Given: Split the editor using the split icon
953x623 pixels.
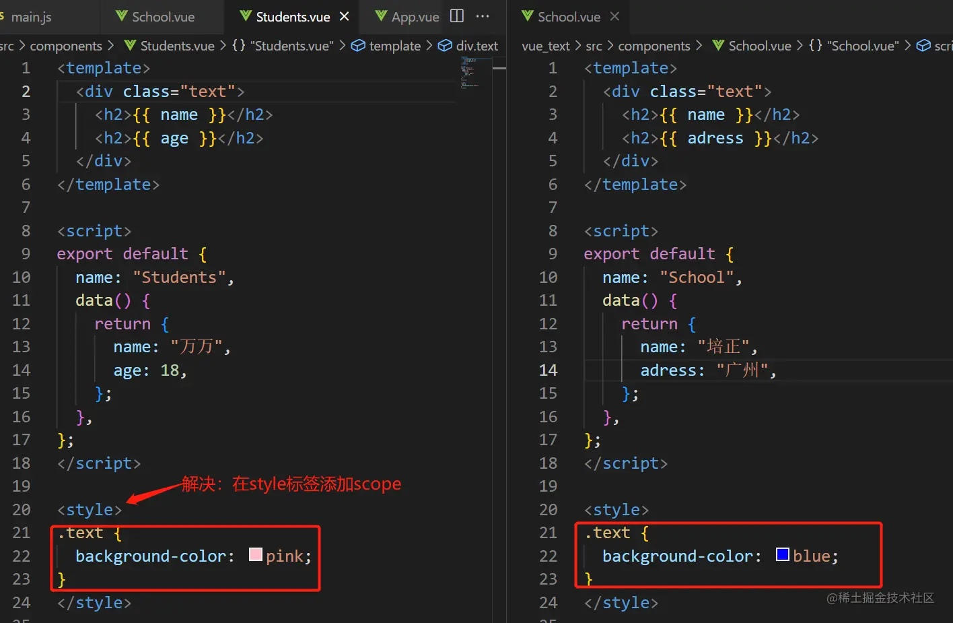Looking at the screenshot, I should 457,16.
